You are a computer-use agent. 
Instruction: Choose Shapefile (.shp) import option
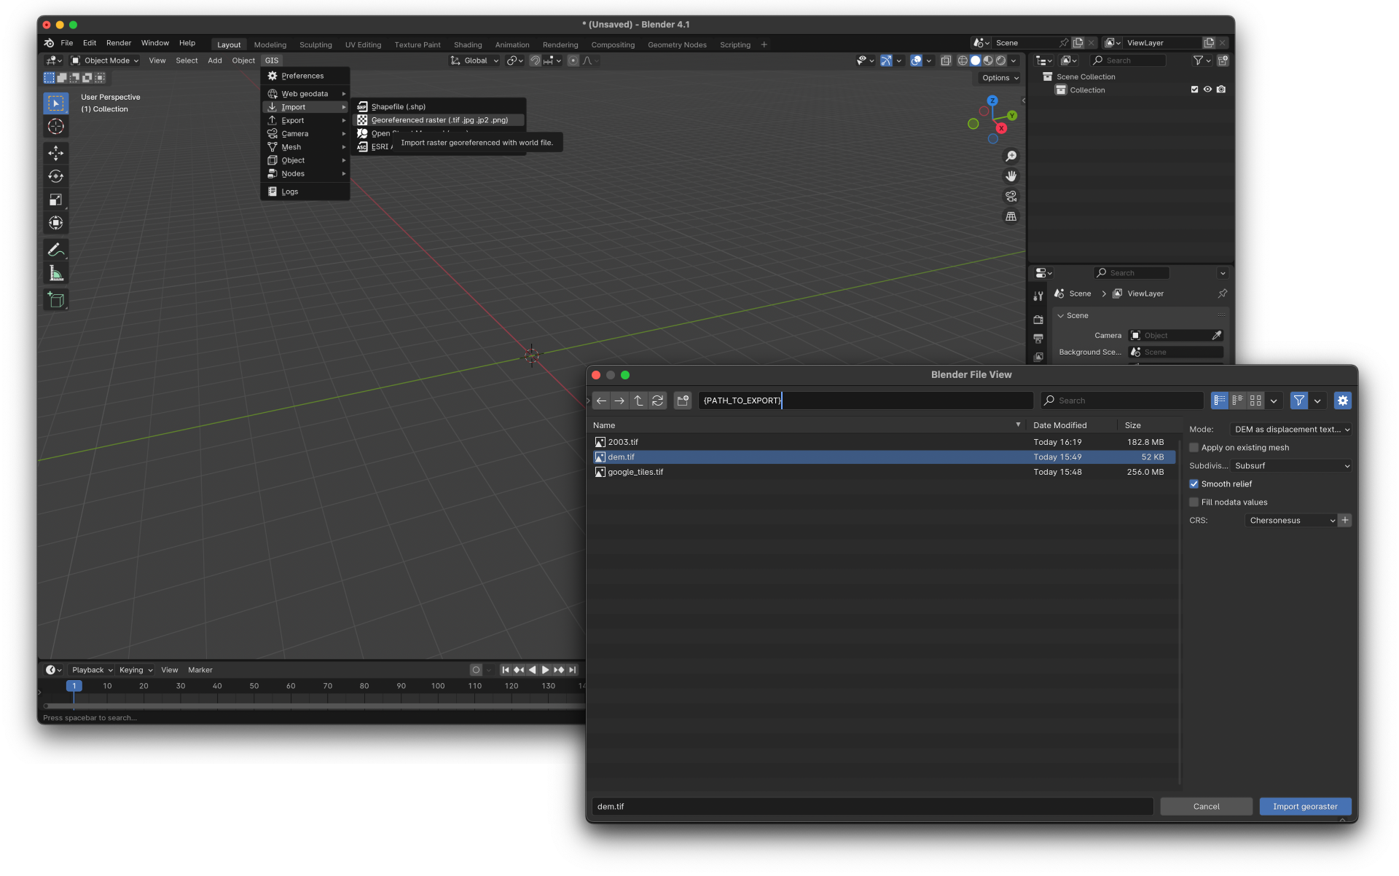click(x=438, y=107)
